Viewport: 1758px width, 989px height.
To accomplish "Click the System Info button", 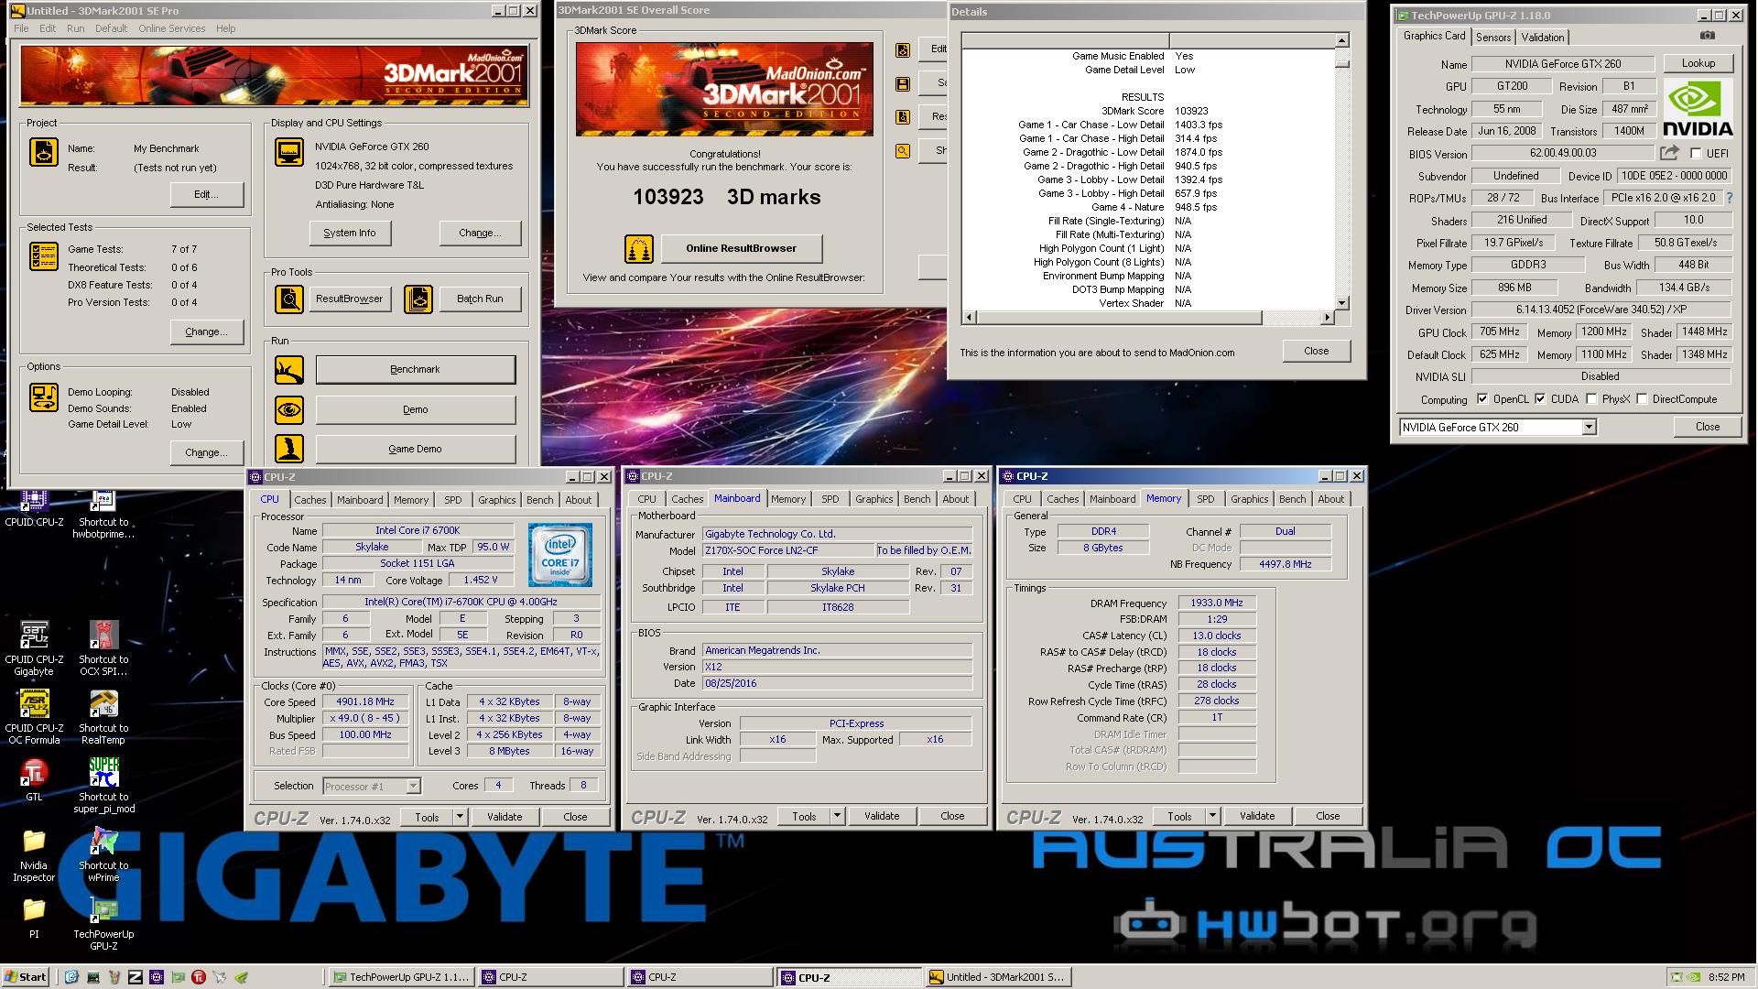I will click(x=349, y=233).
